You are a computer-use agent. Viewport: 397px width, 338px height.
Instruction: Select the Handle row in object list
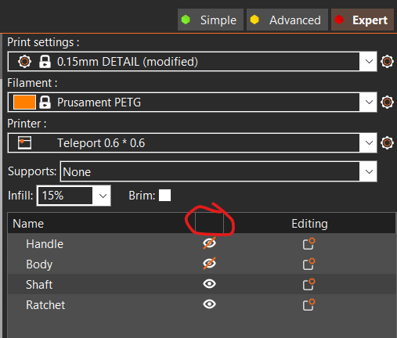(201, 243)
